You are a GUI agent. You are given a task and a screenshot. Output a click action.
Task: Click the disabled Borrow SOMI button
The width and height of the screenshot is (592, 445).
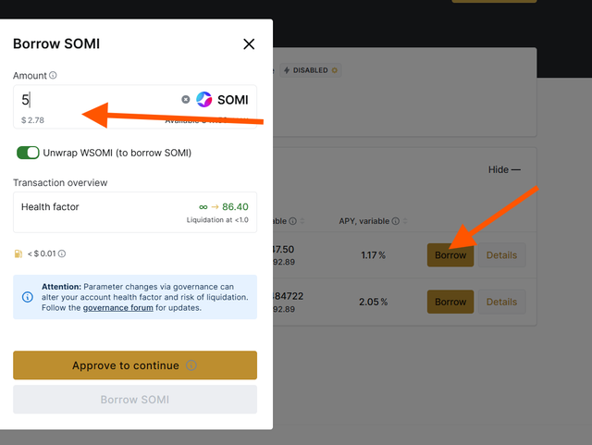pyautogui.click(x=135, y=400)
